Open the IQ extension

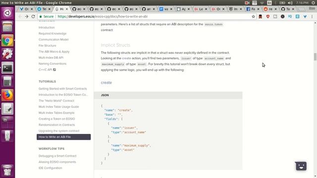(x=290, y=16)
